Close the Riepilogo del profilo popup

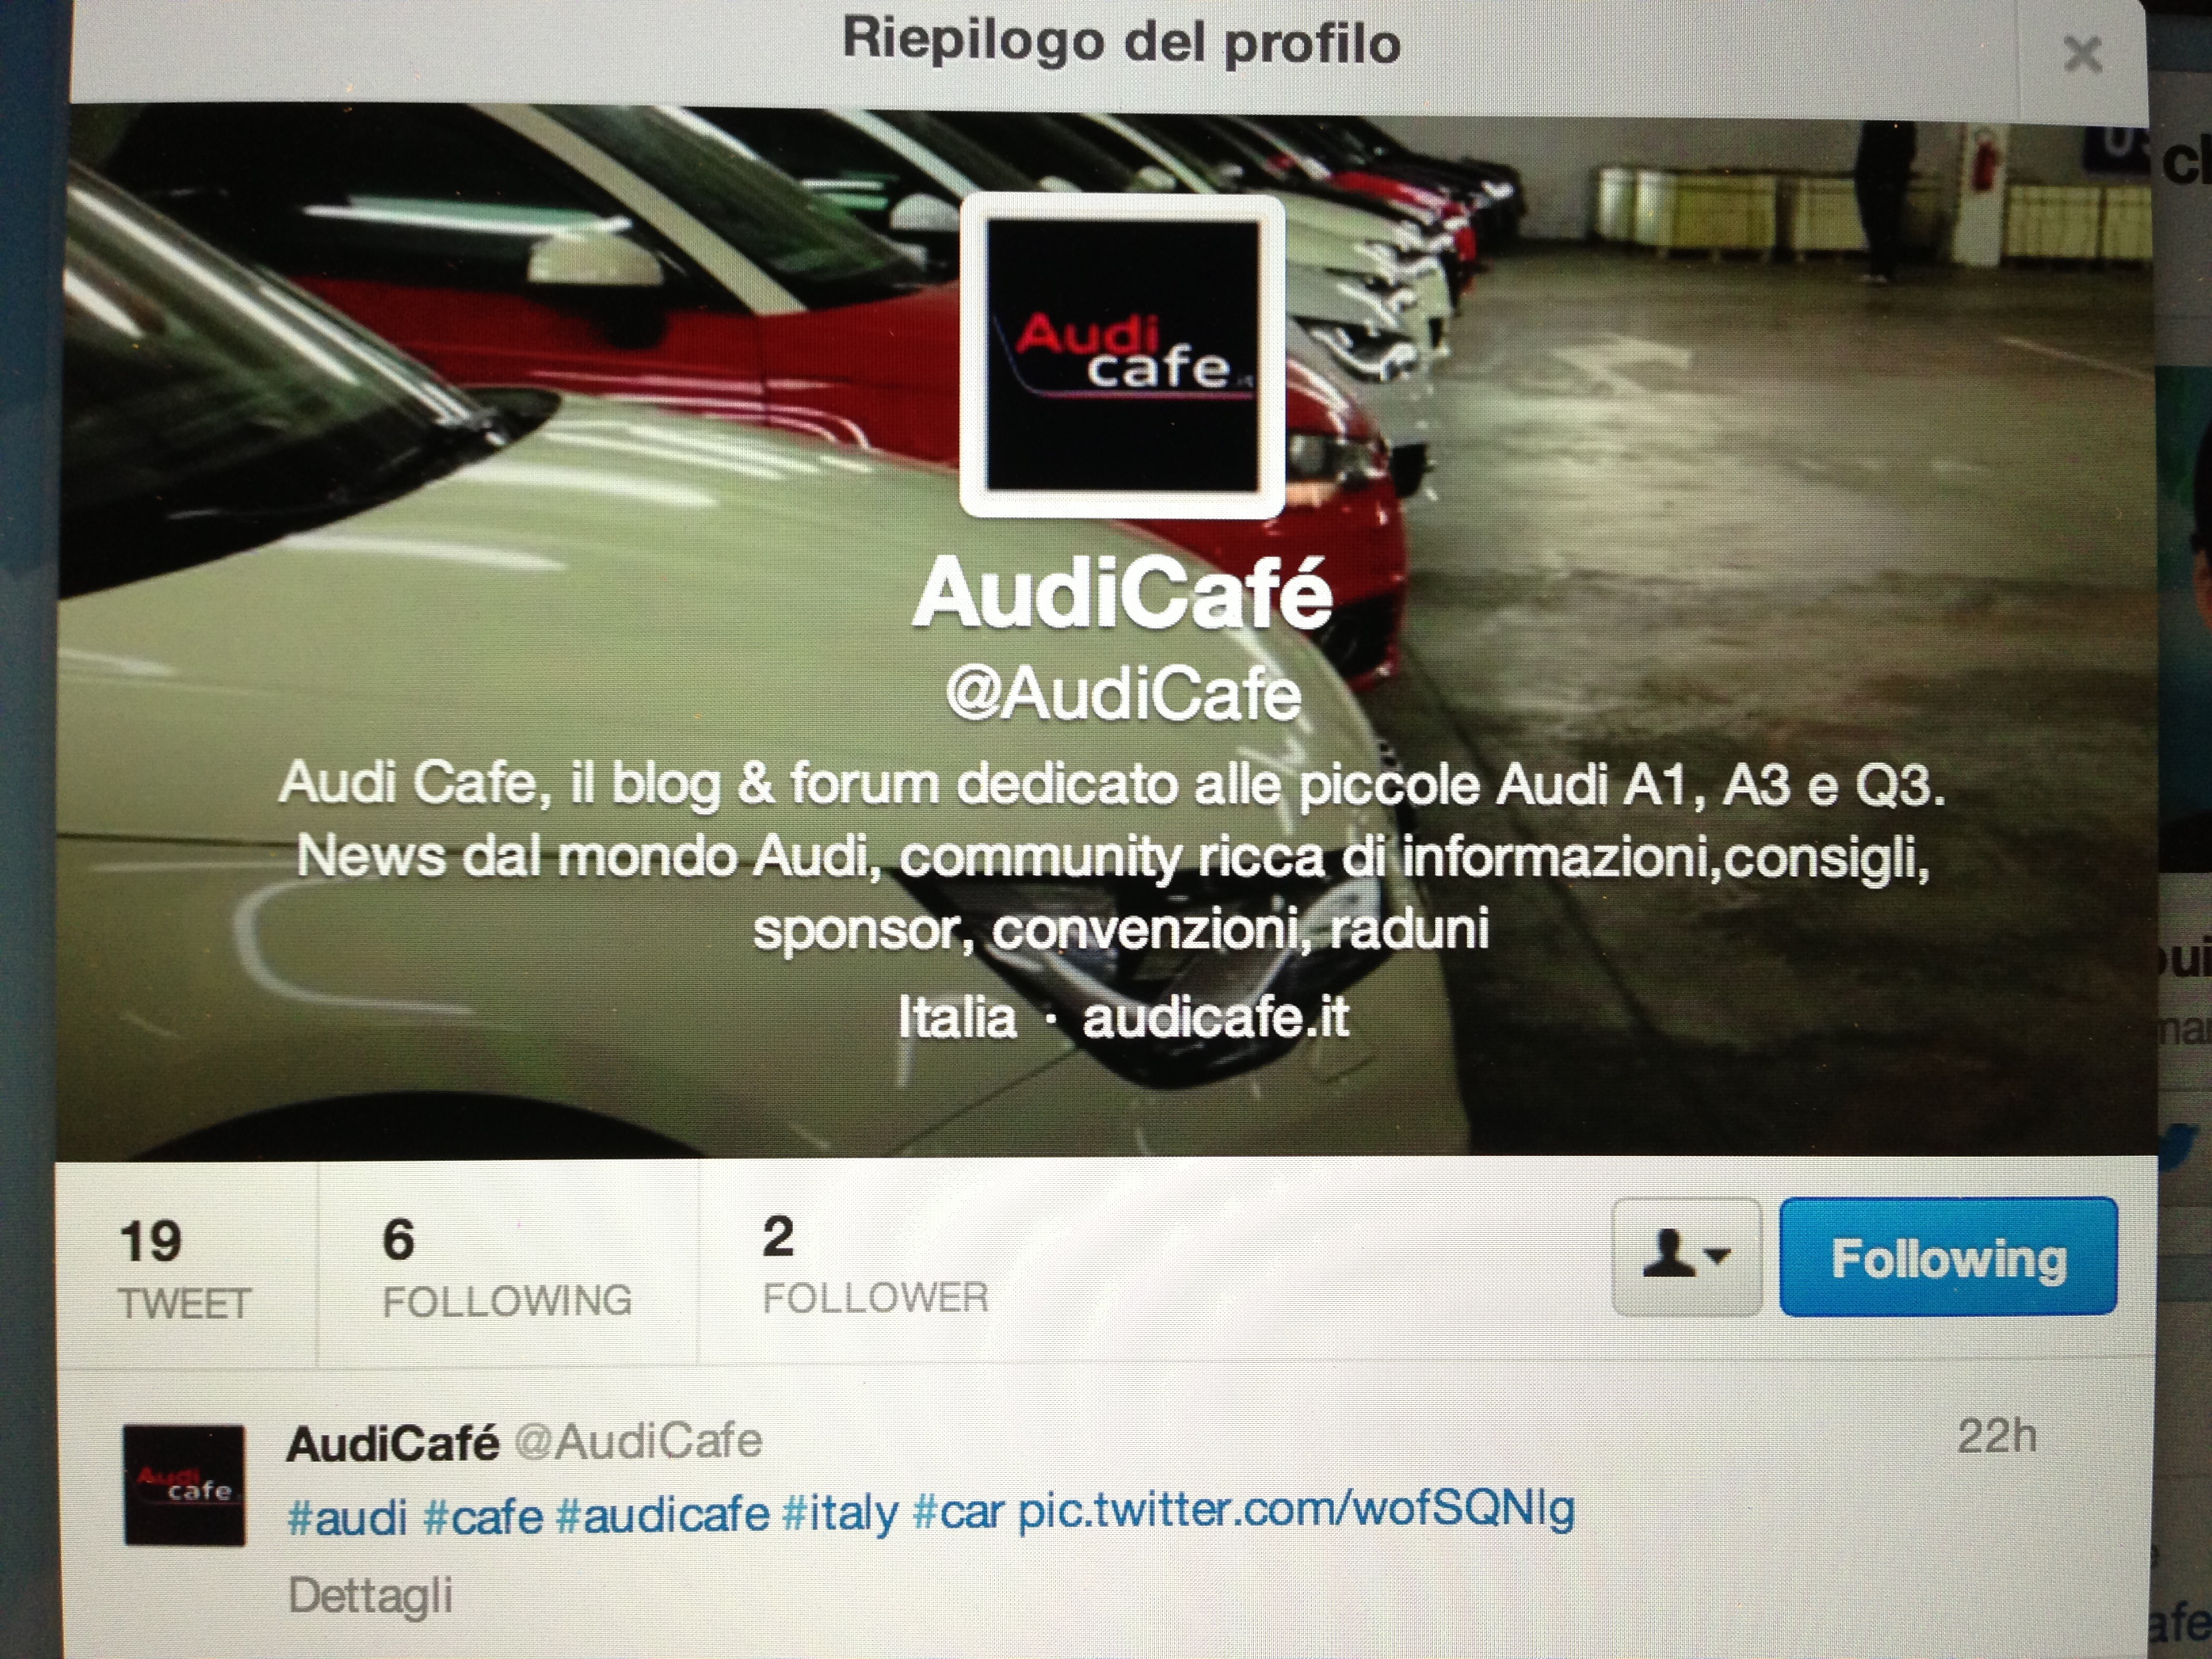[x=2082, y=54]
